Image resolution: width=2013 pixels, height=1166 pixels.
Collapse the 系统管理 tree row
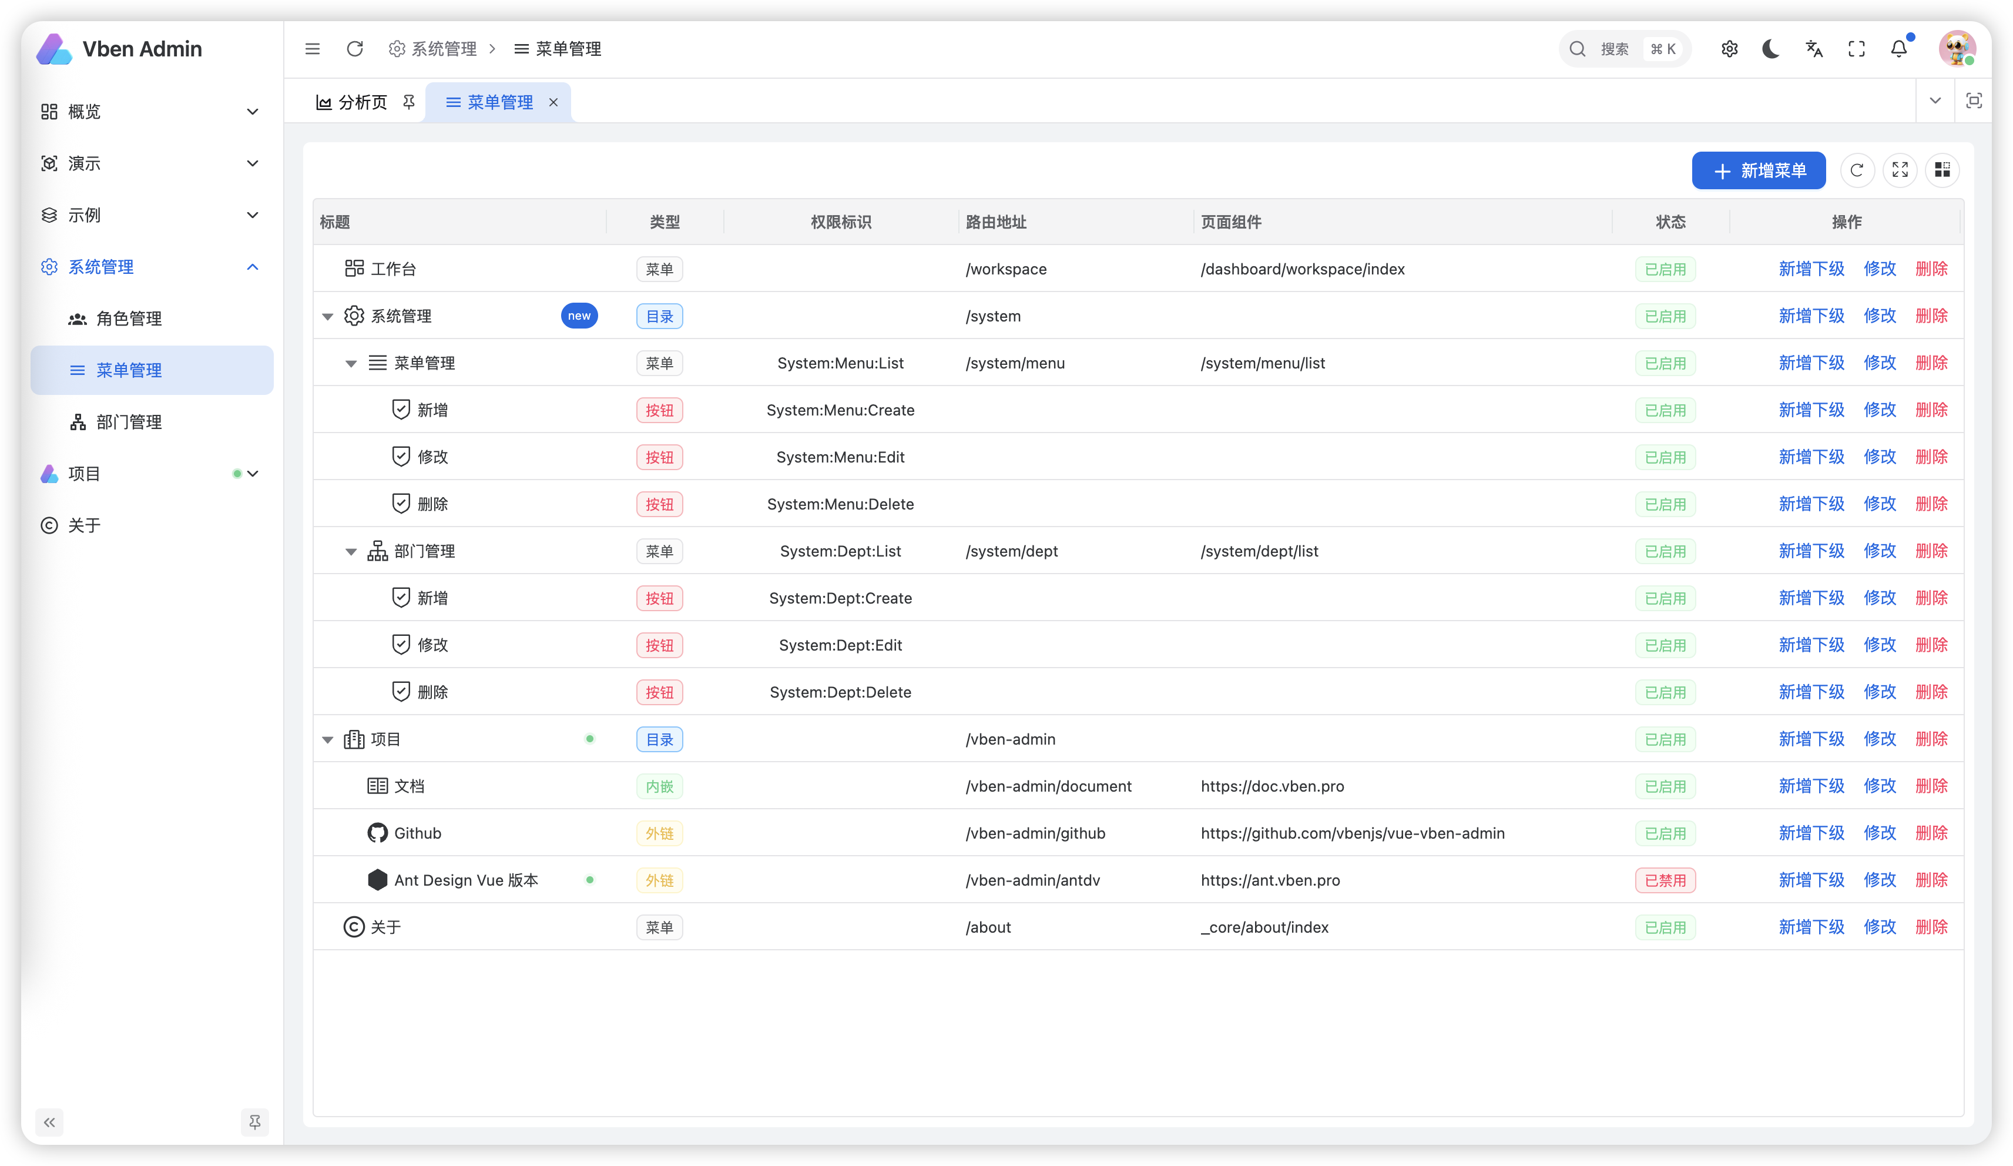coord(327,316)
